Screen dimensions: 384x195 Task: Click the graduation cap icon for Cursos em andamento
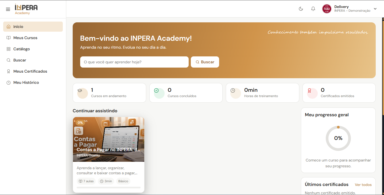click(80, 90)
